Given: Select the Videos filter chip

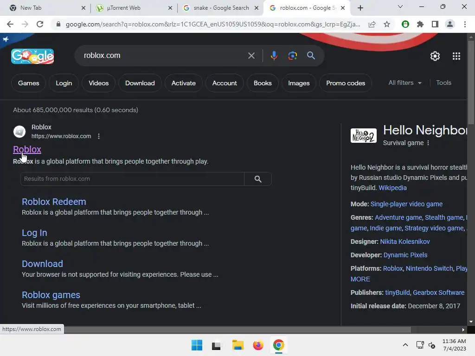Looking at the screenshot, I should (x=98, y=83).
